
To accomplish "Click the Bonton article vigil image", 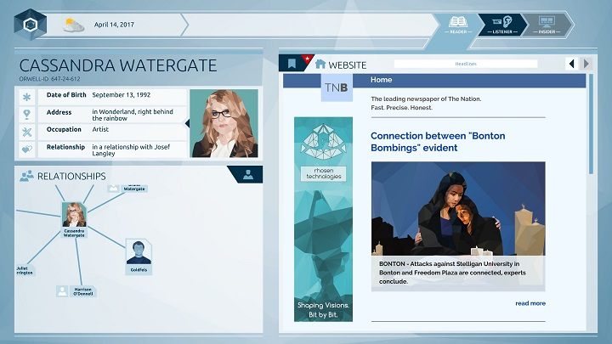I will [x=457, y=208].
